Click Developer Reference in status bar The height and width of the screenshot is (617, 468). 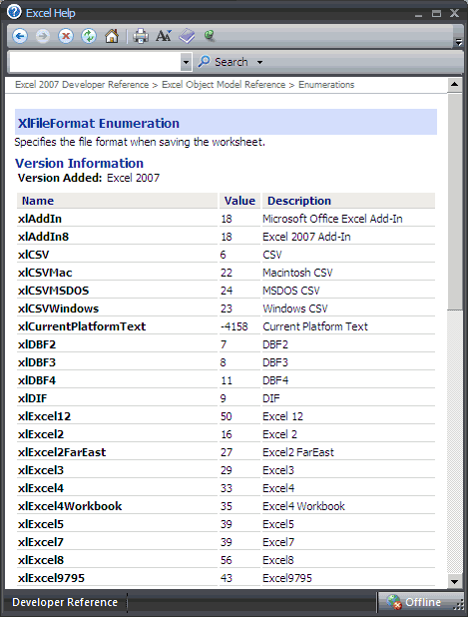point(65,602)
